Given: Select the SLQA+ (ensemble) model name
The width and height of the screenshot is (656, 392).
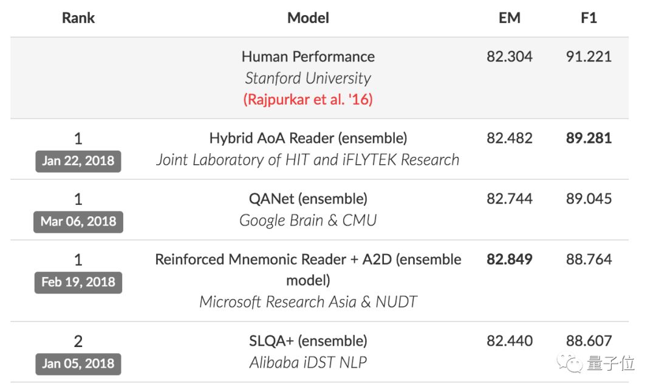Looking at the screenshot, I should [308, 340].
